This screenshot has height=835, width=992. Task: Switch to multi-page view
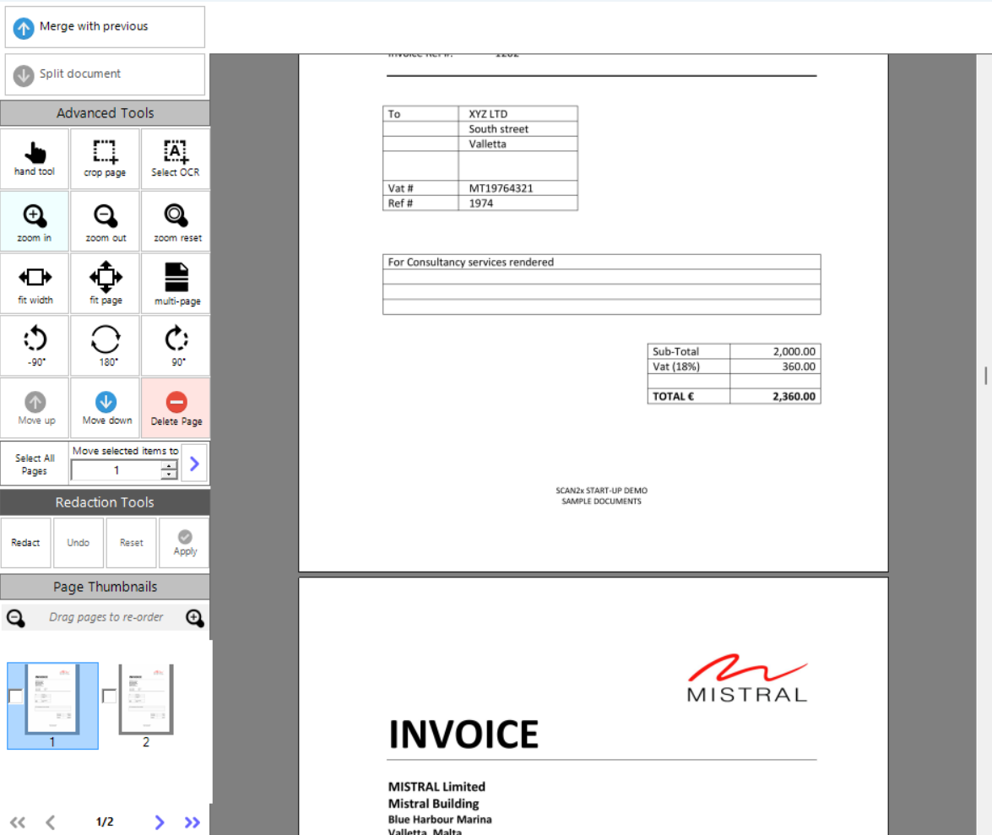tap(176, 283)
